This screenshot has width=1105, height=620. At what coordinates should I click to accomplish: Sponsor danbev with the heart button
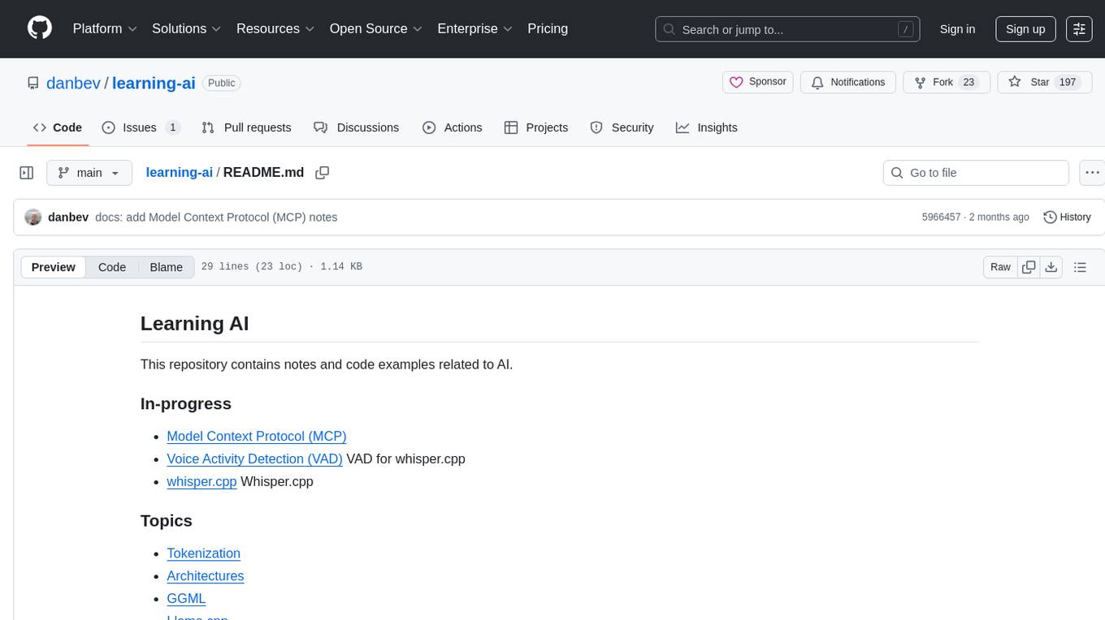[758, 82]
